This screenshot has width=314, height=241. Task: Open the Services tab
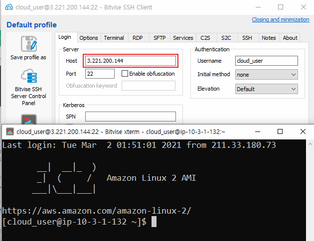[183, 38]
